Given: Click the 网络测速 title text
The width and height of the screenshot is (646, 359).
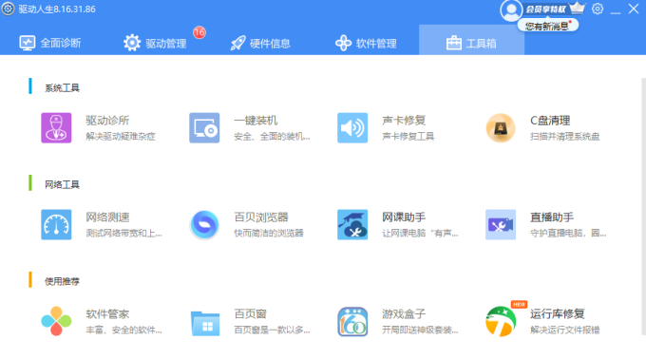Looking at the screenshot, I should pyautogui.click(x=107, y=217).
